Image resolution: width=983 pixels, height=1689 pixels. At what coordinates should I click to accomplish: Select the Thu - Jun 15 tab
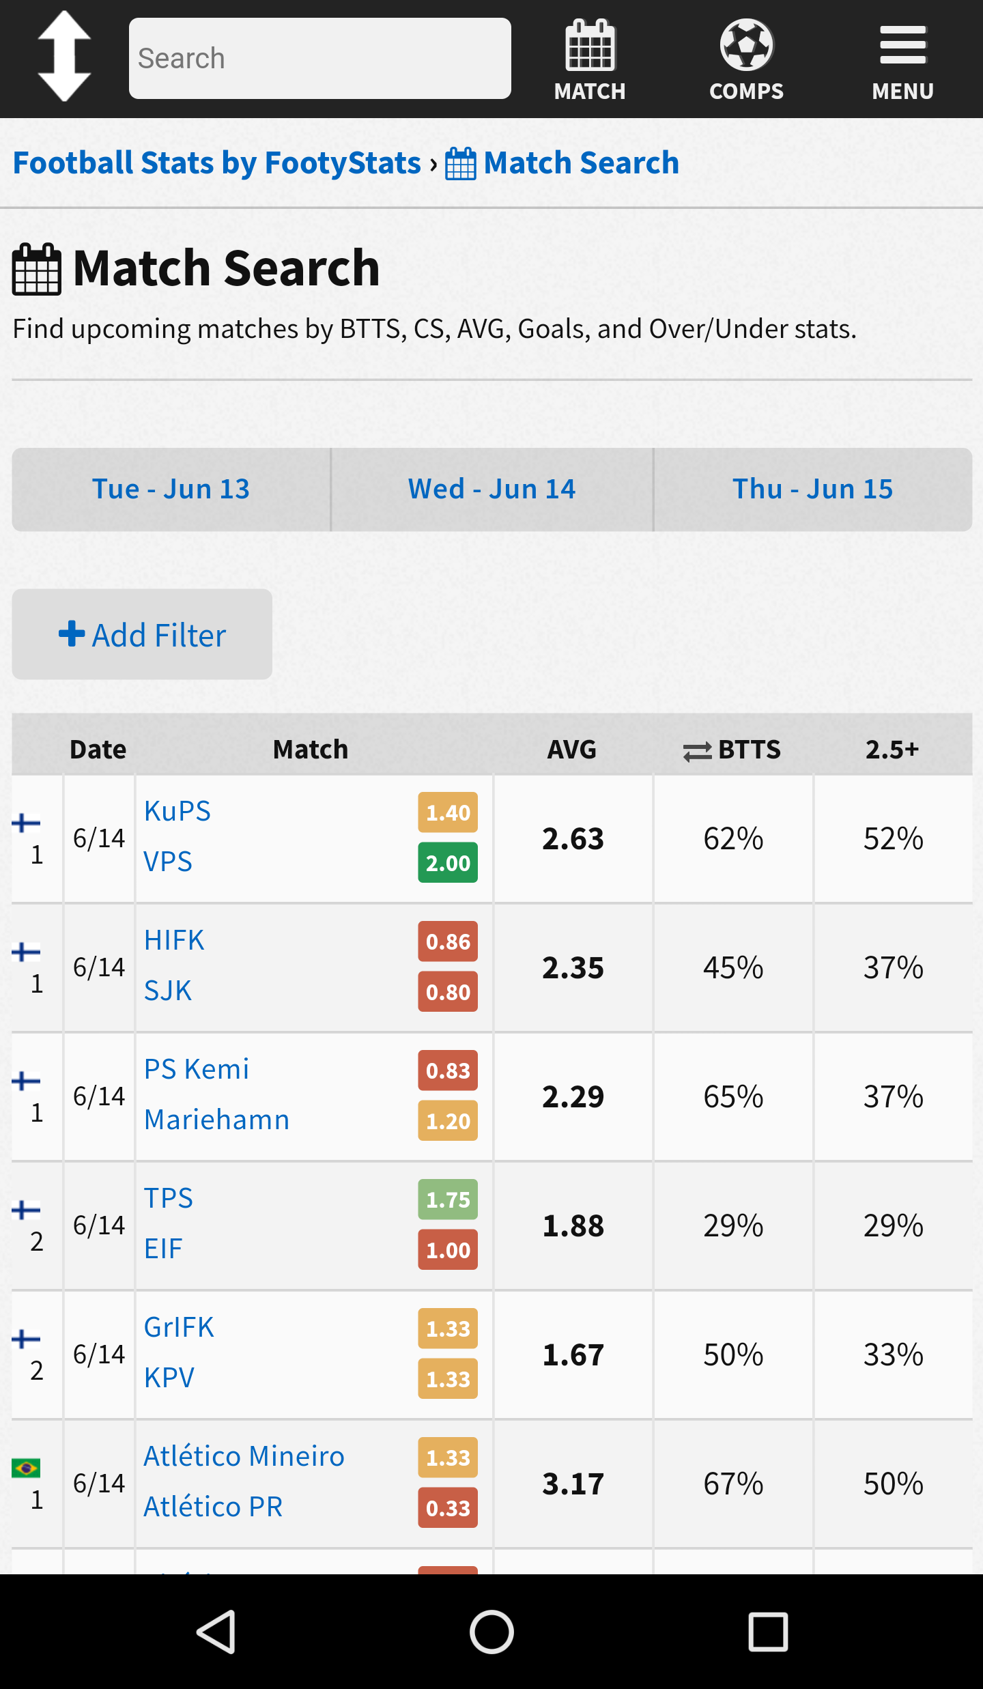[813, 489]
